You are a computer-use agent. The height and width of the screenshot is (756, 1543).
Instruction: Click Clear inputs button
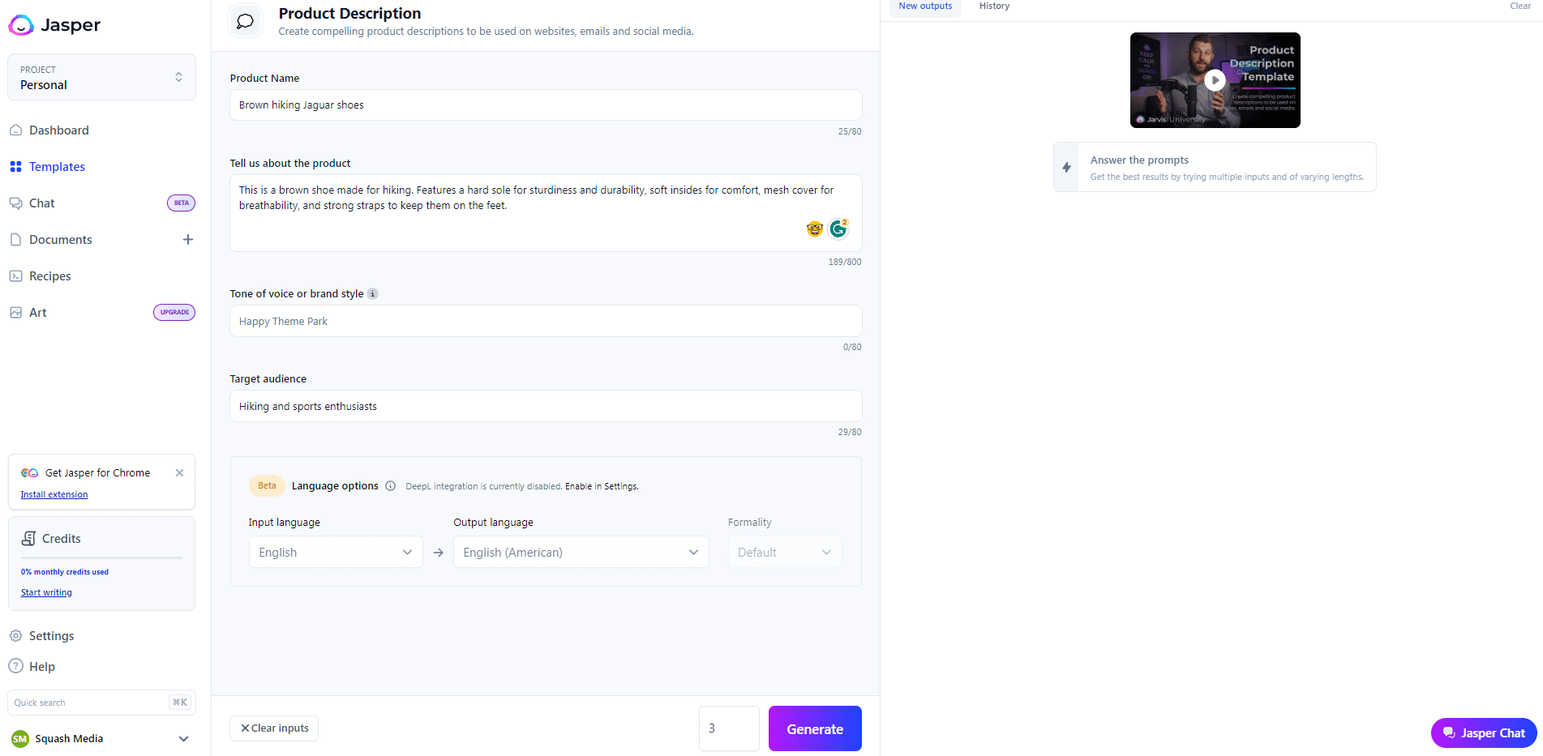click(x=274, y=728)
